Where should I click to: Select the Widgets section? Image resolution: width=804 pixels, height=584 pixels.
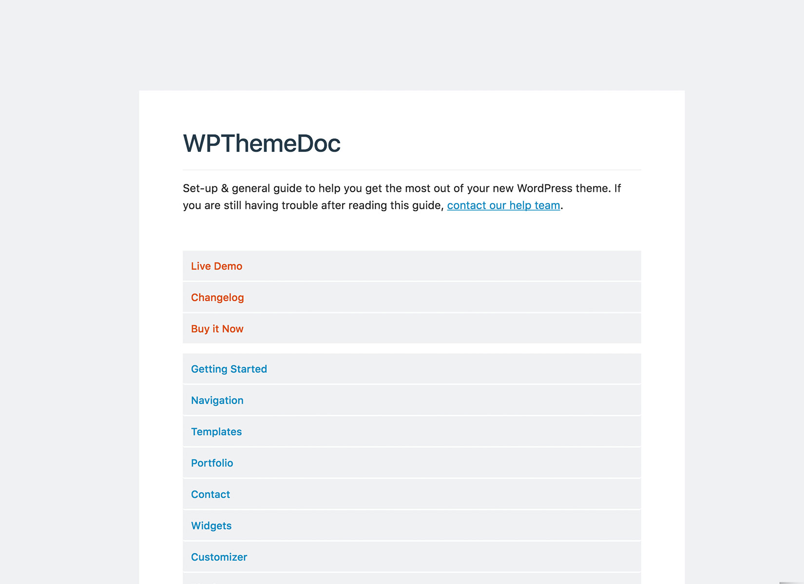click(211, 526)
